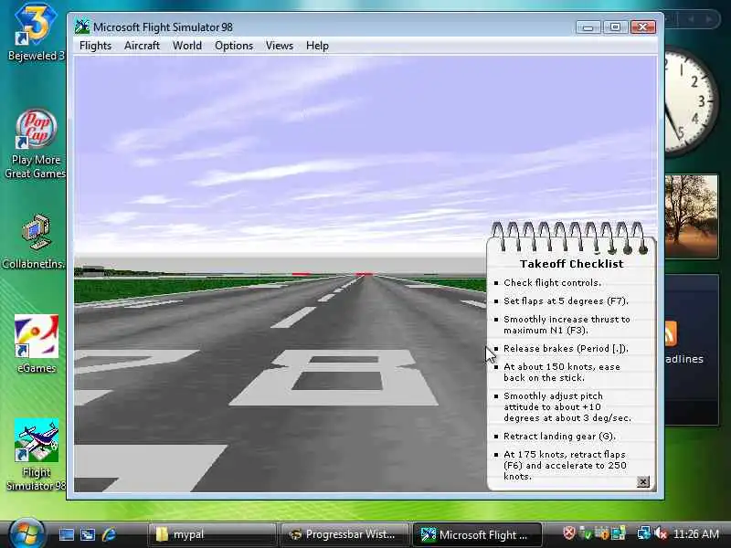This screenshot has height=548, width=731.
Task: Open the Options menu
Action: [x=234, y=46]
